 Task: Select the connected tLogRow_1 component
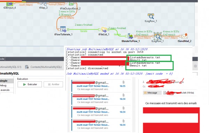point(158,36)
